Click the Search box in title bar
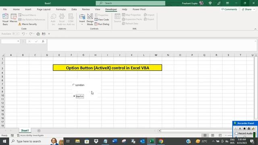258x145 pixels. (131, 3)
